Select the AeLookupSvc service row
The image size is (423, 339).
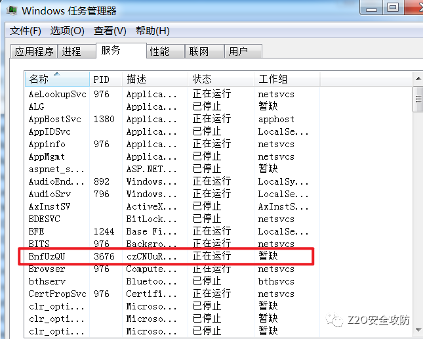pyautogui.click(x=172, y=94)
